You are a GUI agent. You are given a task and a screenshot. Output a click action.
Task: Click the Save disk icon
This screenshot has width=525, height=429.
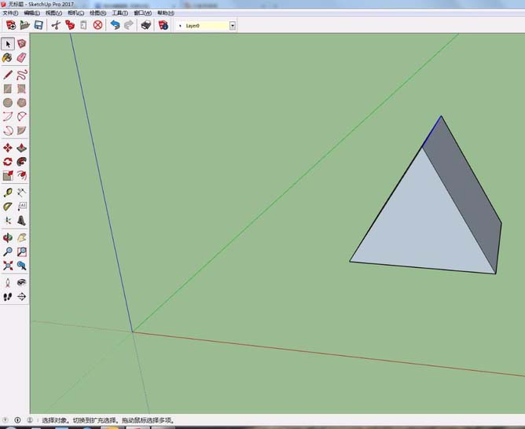pyautogui.click(x=37, y=25)
